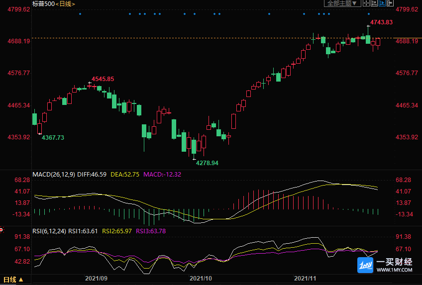Click the DEA:52.75 value

tap(125, 174)
